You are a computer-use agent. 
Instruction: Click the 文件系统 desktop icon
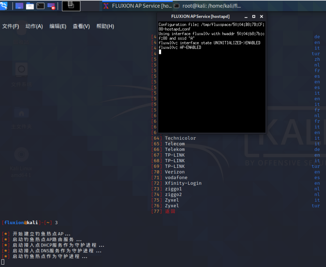click(21, 75)
